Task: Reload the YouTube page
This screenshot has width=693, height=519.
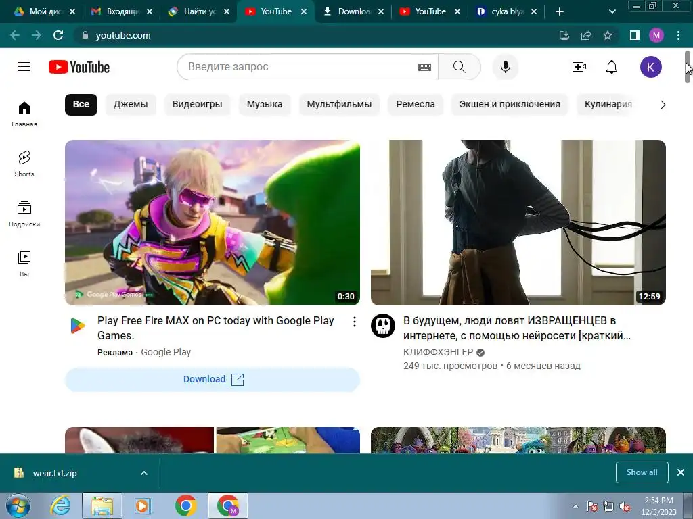Action: click(58, 35)
